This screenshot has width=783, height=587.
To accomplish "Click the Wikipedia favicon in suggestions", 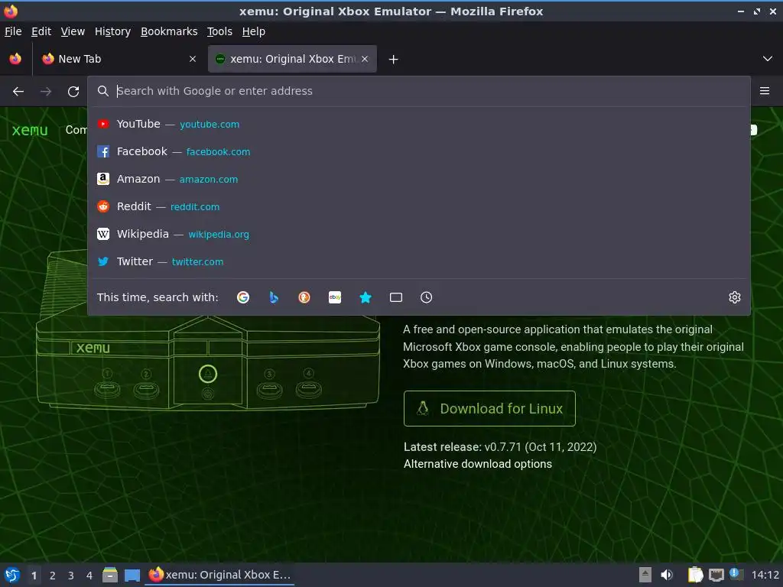I will (x=103, y=234).
